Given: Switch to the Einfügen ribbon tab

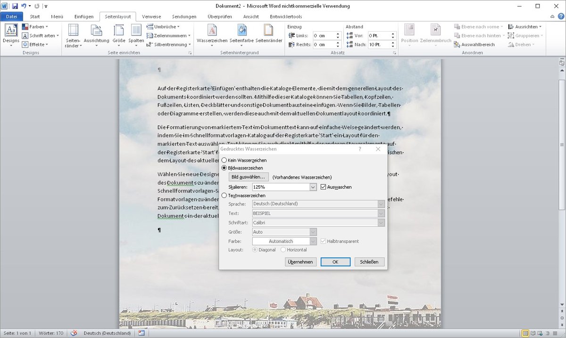Looking at the screenshot, I should (x=85, y=16).
